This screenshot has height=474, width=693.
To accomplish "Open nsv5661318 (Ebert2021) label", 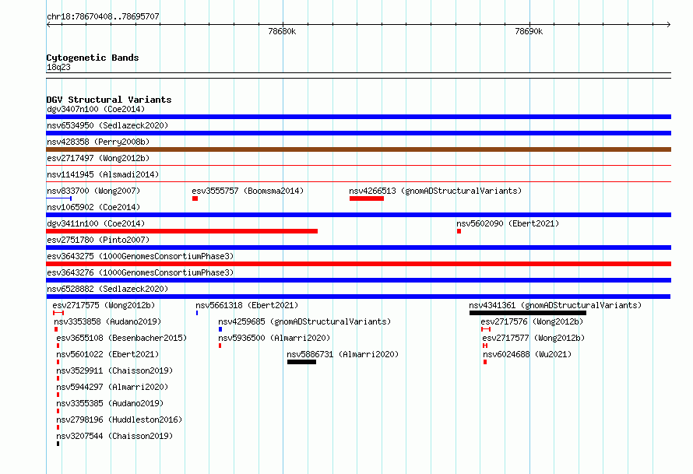I will point(247,305).
